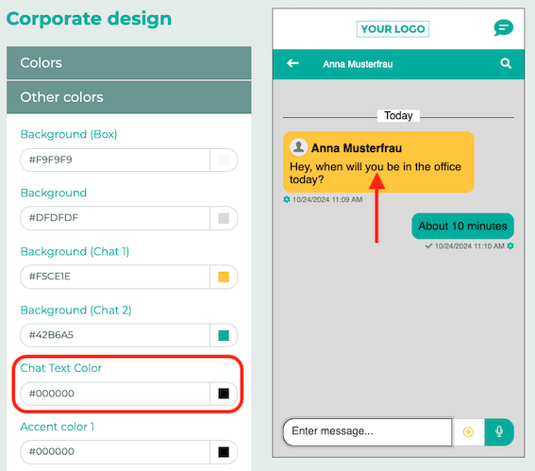Screen dimensions: 535x471
Task: Edit the #F9F9F9 Background (Box) field
Action: (115, 160)
